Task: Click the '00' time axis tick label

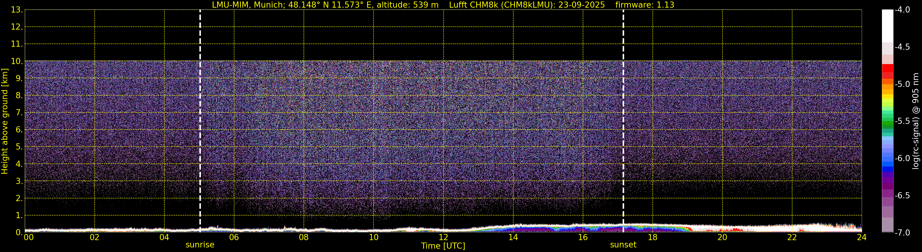Action: 29,237
